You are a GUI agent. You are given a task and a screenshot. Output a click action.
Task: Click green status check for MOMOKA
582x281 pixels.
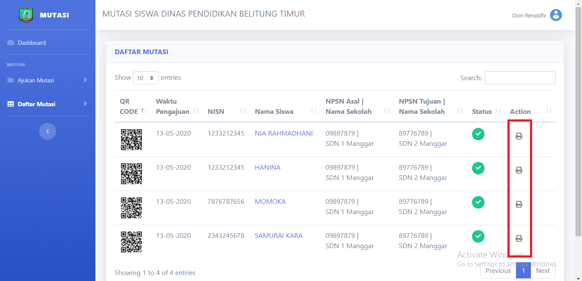[478, 202]
